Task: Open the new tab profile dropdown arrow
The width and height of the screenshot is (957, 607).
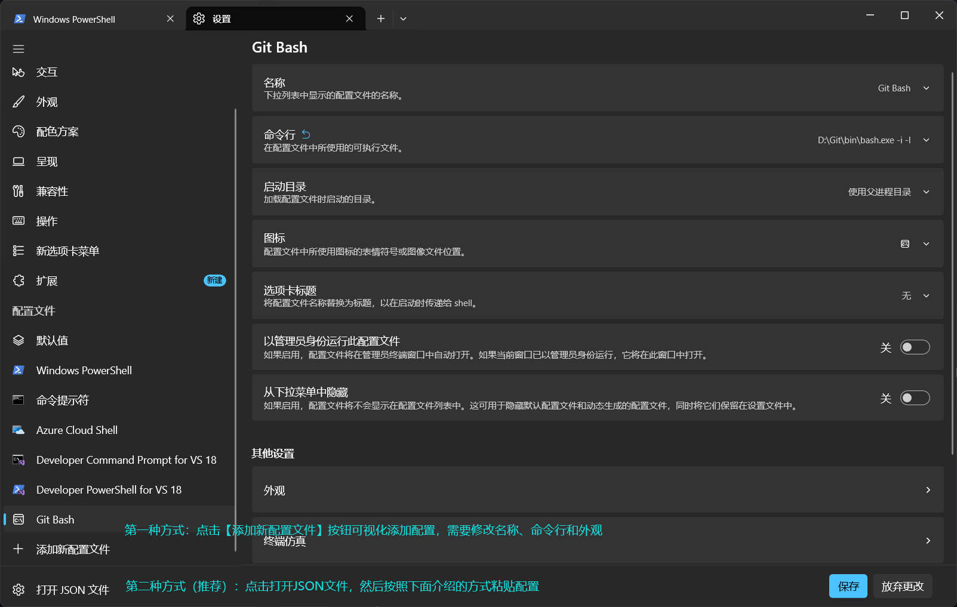Action: 403,19
